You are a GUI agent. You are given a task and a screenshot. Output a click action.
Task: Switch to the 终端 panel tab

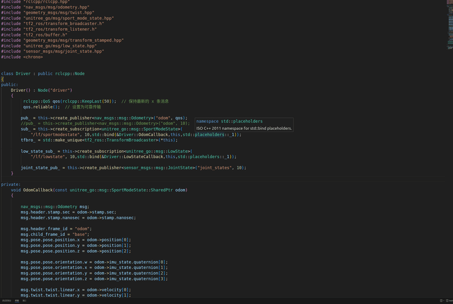tap(17, 300)
